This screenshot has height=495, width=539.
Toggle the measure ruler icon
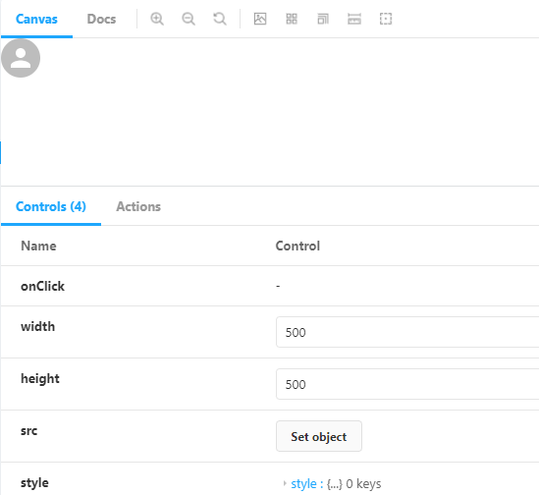[354, 19]
